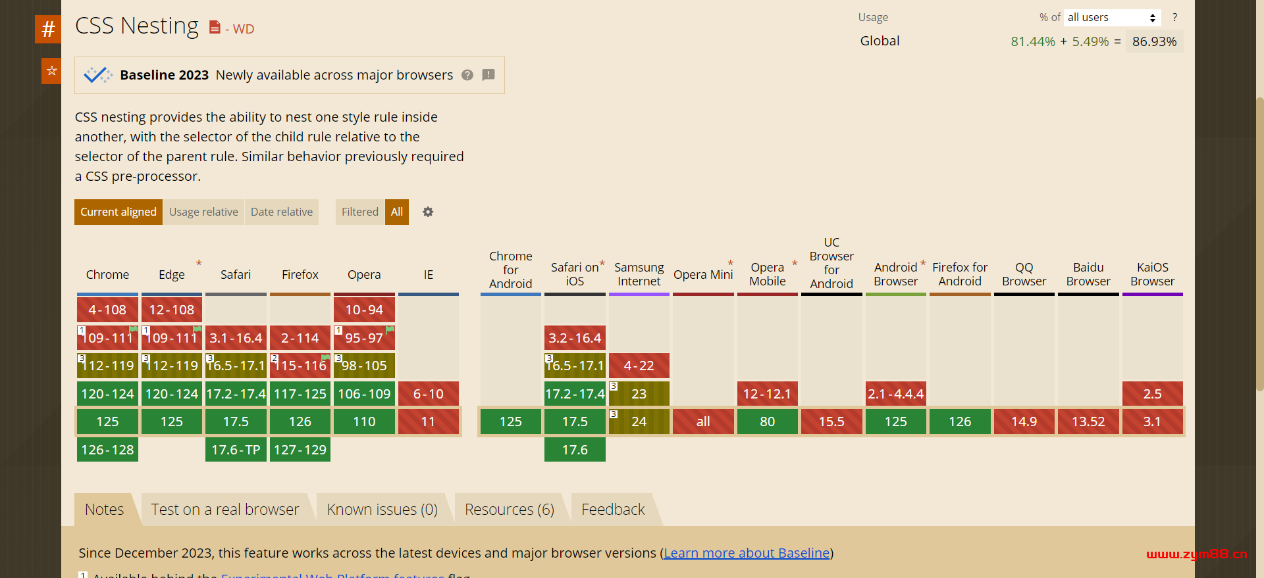Image resolution: width=1264 pixels, height=578 pixels.
Task: Switch to Test on a real browser tab
Action: pyautogui.click(x=225, y=510)
